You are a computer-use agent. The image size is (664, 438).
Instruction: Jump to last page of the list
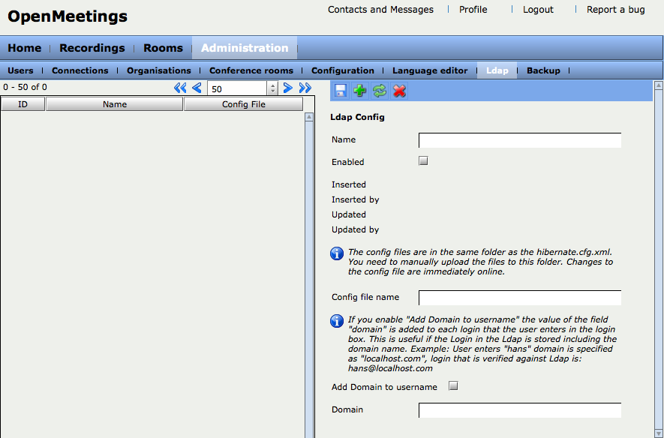[x=305, y=88]
